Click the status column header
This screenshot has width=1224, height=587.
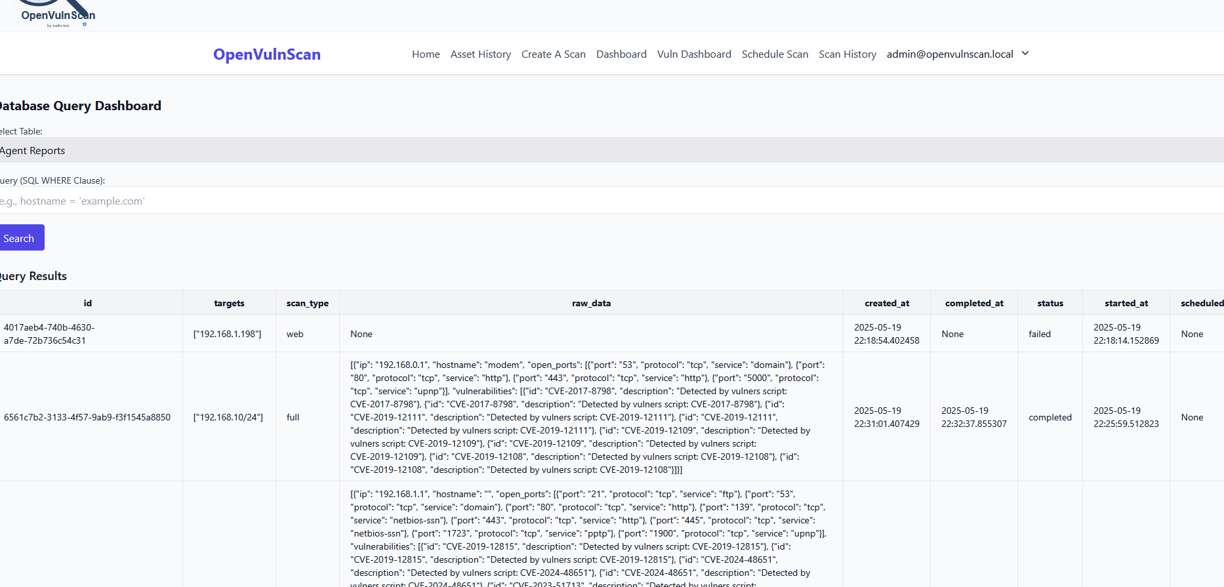click(1050, 303)
